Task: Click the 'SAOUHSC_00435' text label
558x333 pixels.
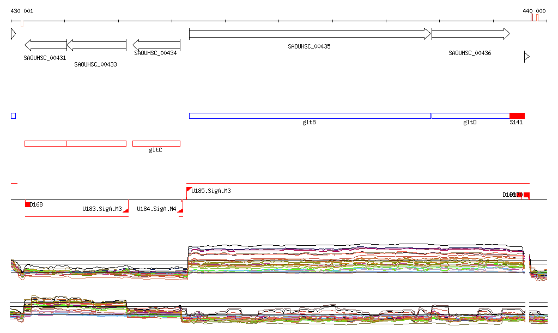Action: coord(310,47)
